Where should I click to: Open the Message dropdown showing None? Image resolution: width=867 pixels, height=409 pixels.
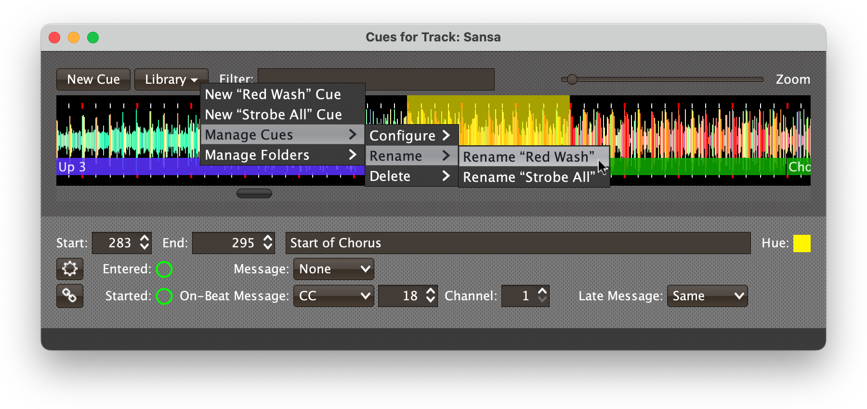point(334,269)
